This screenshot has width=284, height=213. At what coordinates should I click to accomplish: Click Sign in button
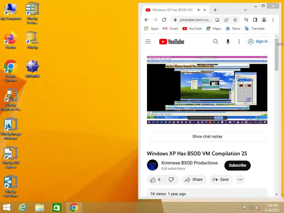[x=258, y=42]
